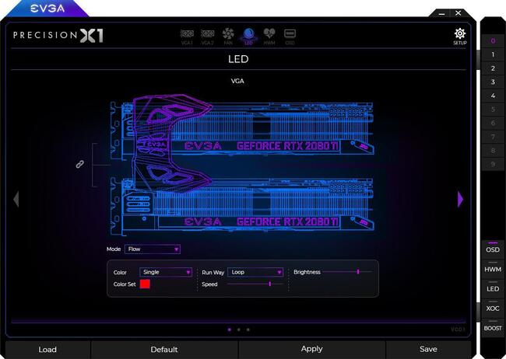Click the second page indicator dot
This screenshot has height=359, width=506.
239,329
